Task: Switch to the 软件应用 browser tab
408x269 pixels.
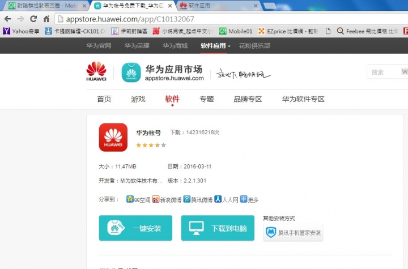Action: [x=218, y=6]
